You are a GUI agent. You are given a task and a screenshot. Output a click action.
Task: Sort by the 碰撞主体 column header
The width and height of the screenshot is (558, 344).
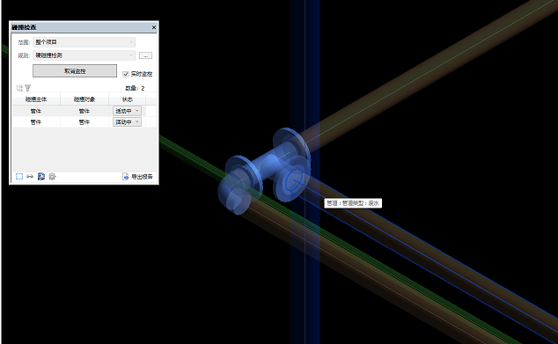[36, 99]
